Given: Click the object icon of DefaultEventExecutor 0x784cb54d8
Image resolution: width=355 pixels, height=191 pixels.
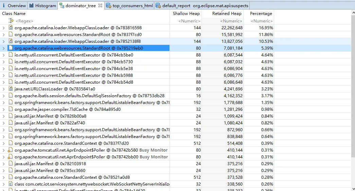Looking at the screenshot, I should [11, 82].
